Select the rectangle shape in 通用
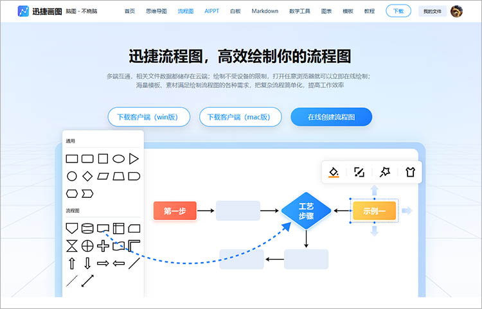482x309 pixels. (x=72, y=159)
